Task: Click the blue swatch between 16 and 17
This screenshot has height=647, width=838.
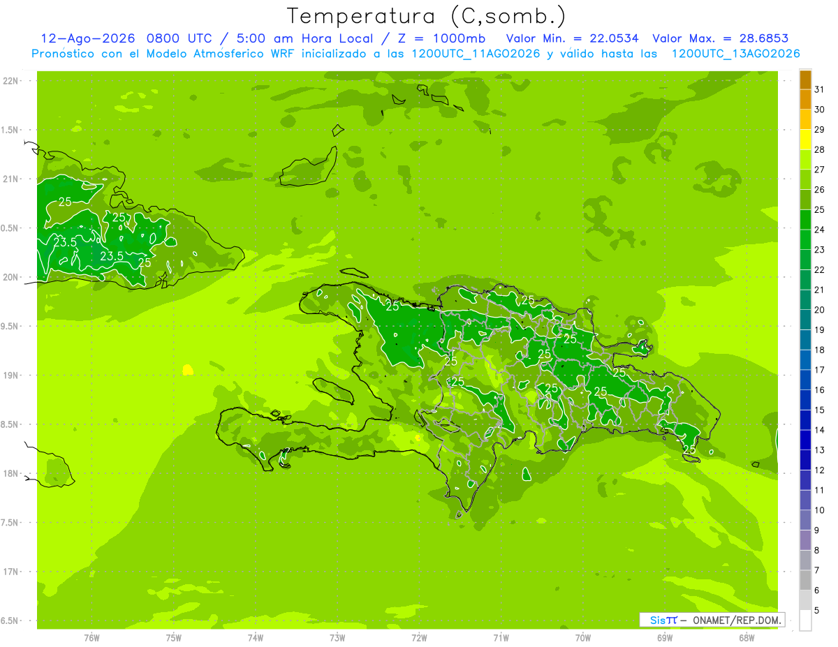Action: (805, 380)
